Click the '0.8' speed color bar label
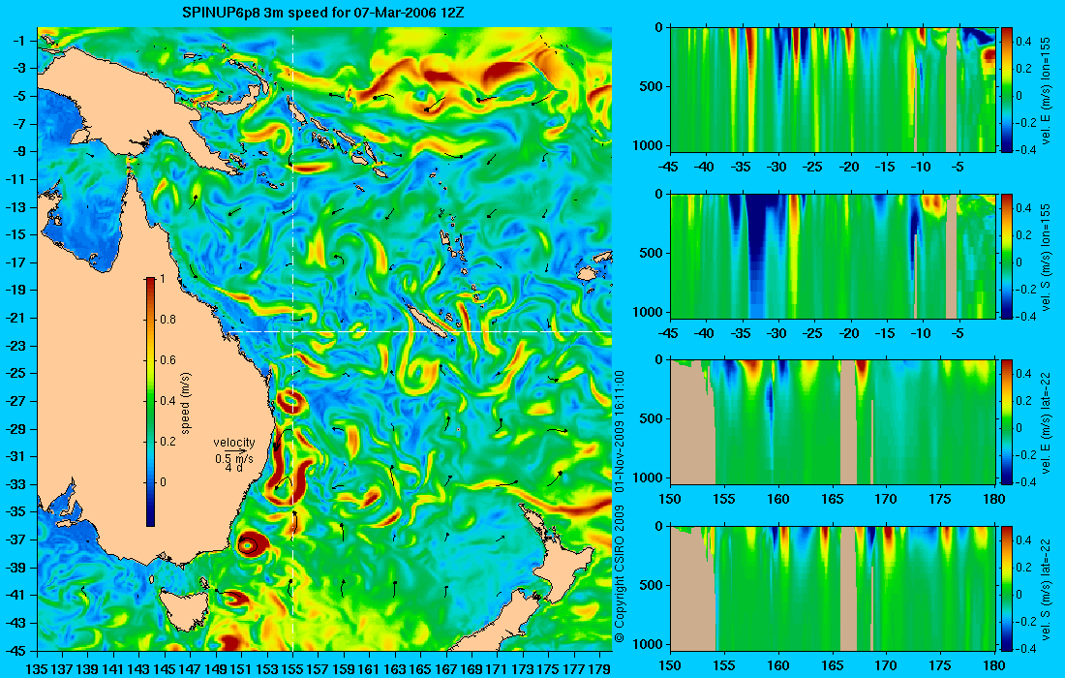Screen dimensions: 1065x678 click(167, 320)
